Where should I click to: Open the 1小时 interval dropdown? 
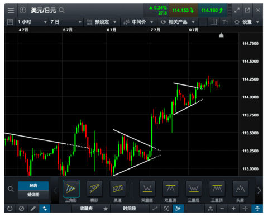click(32, 22)
